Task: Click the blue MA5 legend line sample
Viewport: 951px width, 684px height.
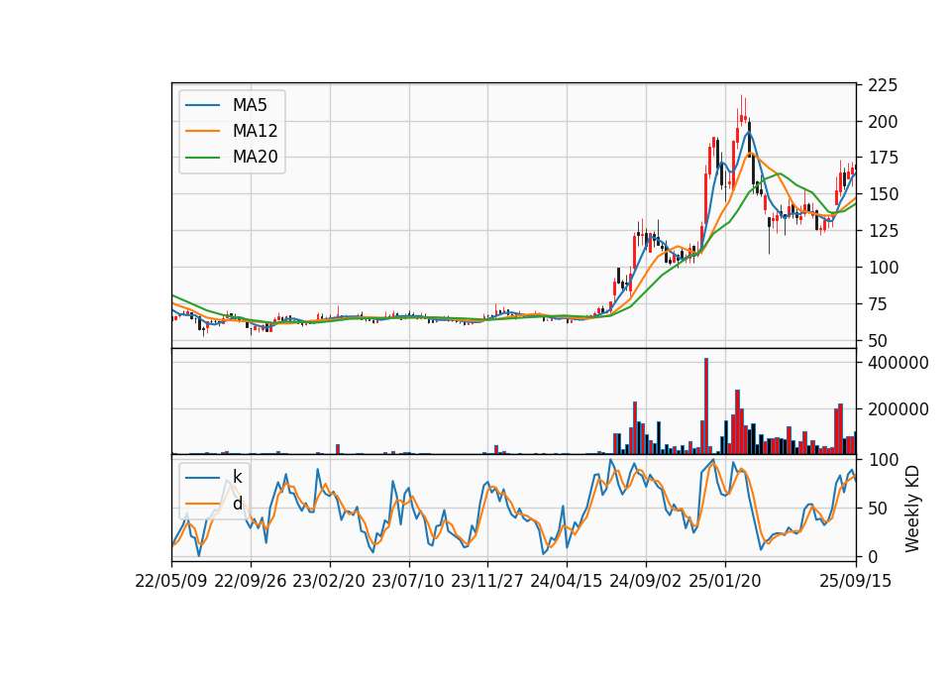Action: [202, 105]
